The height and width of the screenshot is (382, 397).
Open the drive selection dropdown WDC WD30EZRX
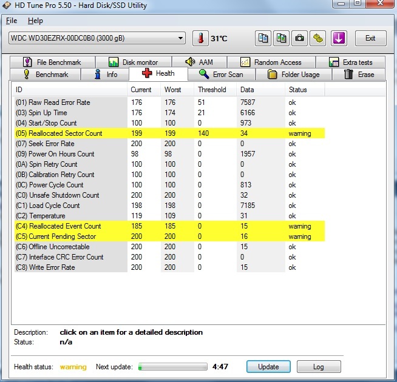[97, 38]
